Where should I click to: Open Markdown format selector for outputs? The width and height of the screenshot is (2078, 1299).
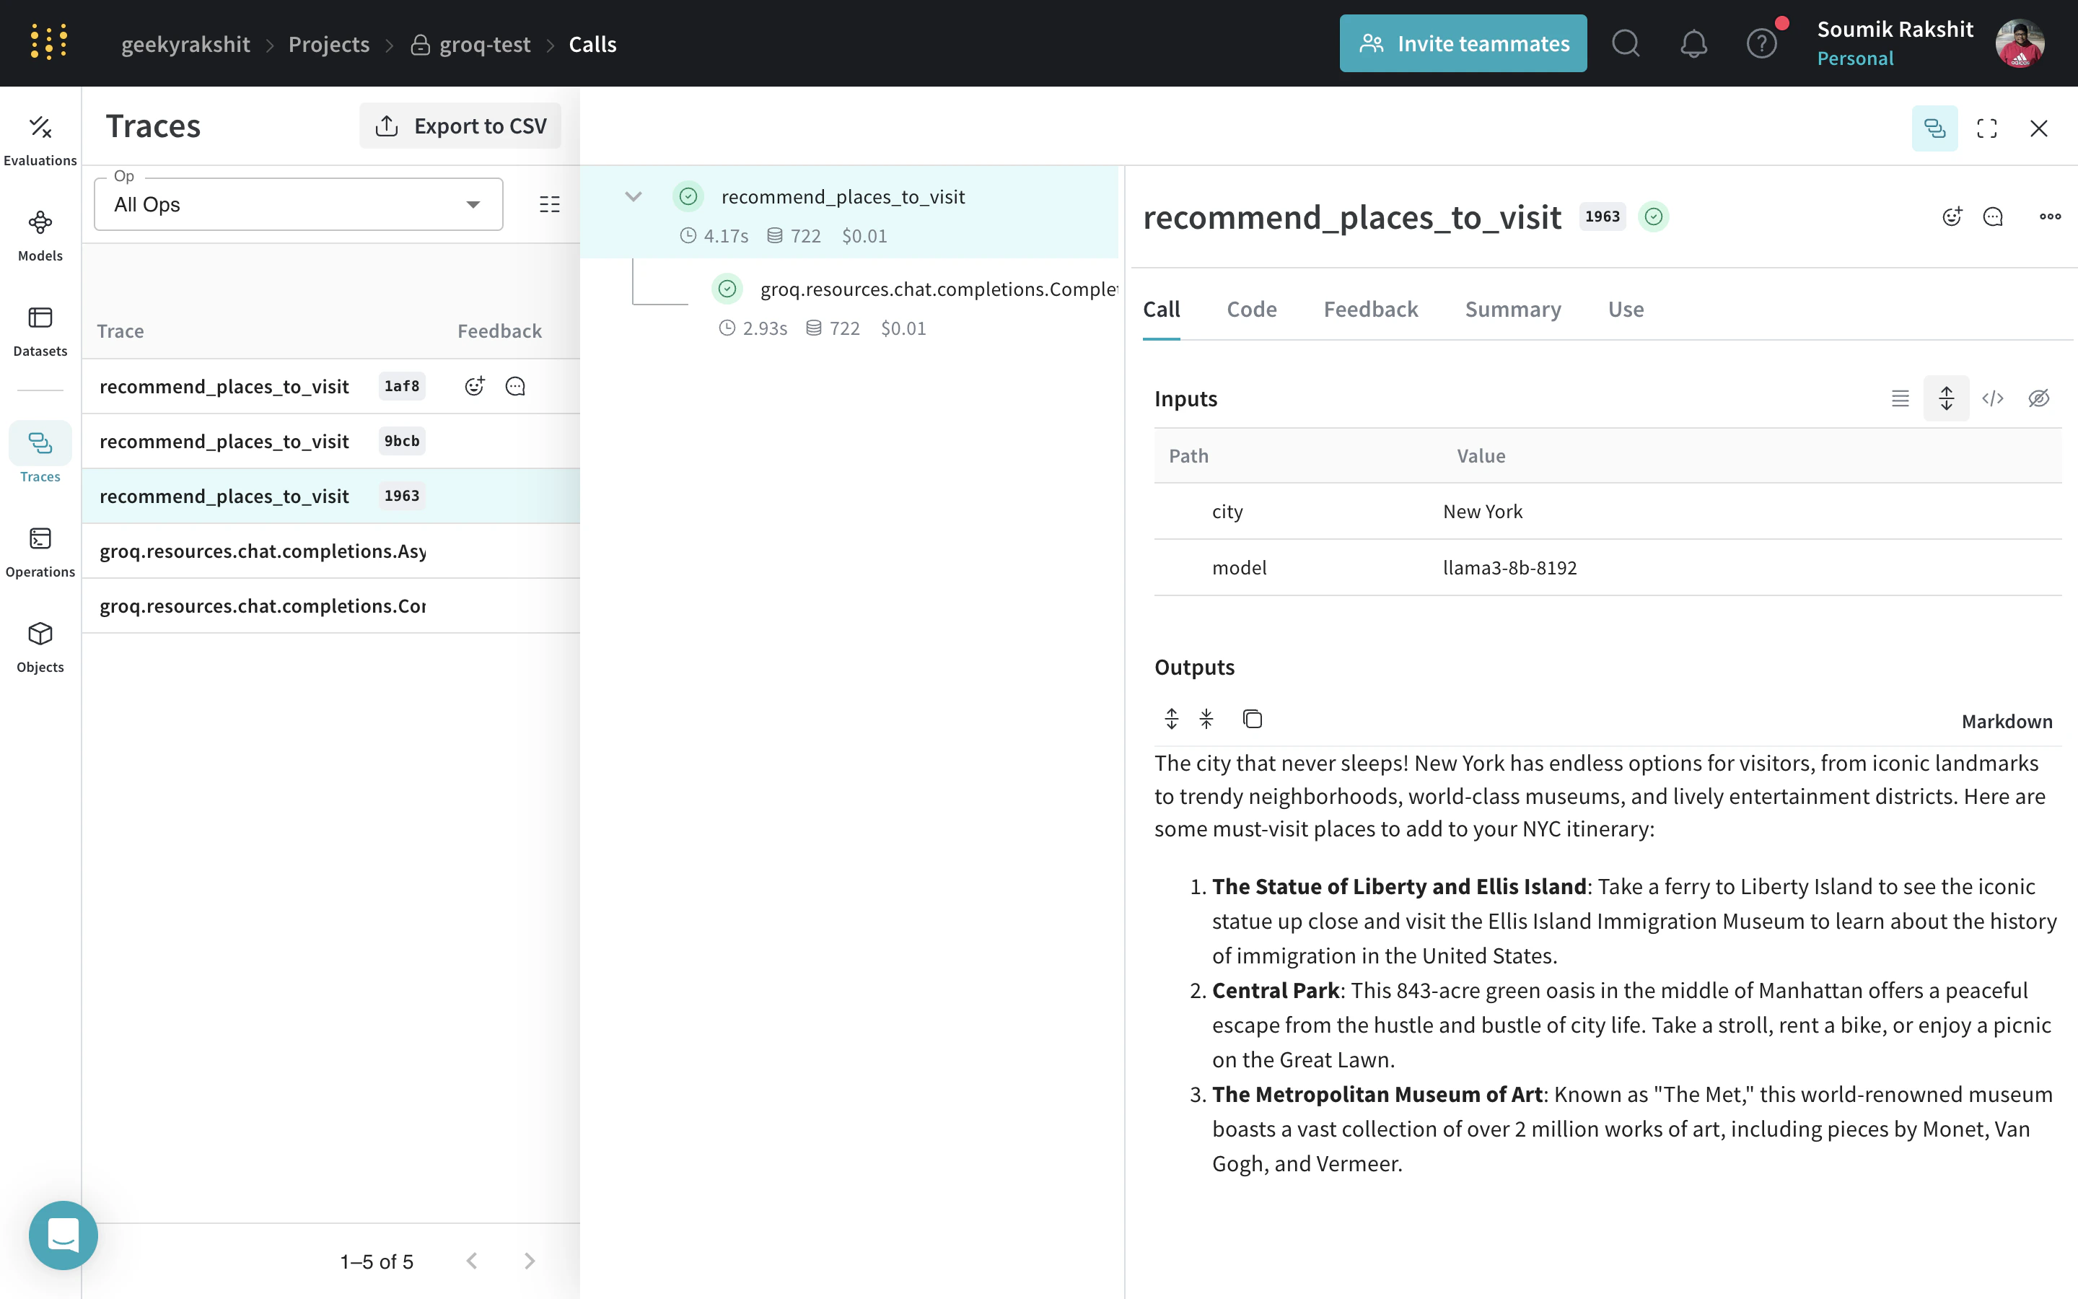2006,722
